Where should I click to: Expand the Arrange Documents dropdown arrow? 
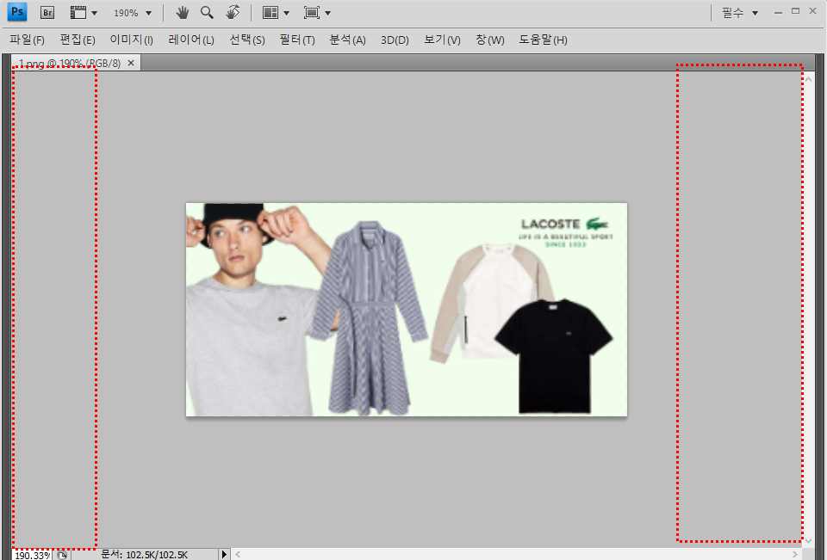point(286,13)
